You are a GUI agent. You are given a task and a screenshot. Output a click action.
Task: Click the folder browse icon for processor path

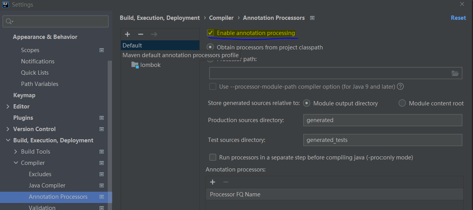(x=455, y=73)
